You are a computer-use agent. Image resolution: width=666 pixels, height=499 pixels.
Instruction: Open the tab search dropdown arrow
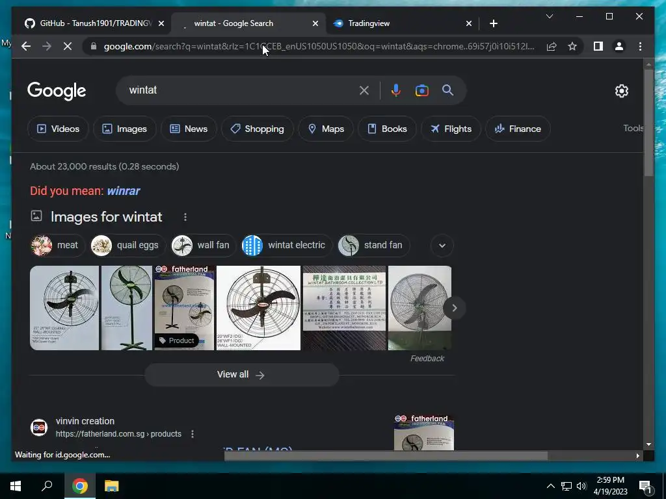pos(549,16)
